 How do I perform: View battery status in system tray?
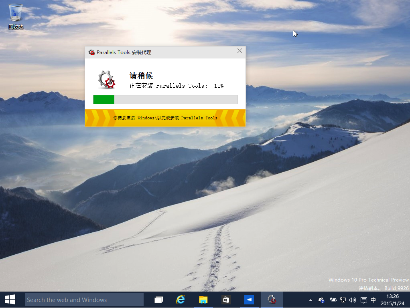(x=333, y=300)
